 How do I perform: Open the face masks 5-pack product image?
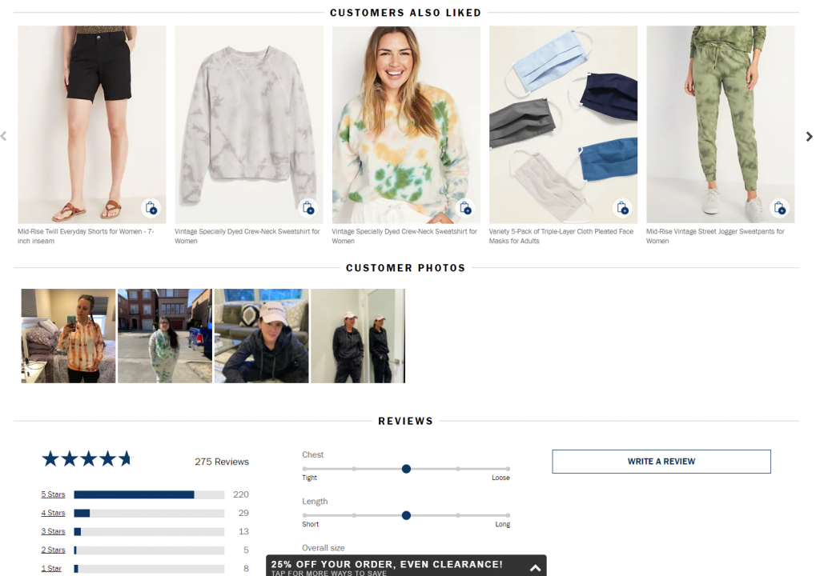563,124
